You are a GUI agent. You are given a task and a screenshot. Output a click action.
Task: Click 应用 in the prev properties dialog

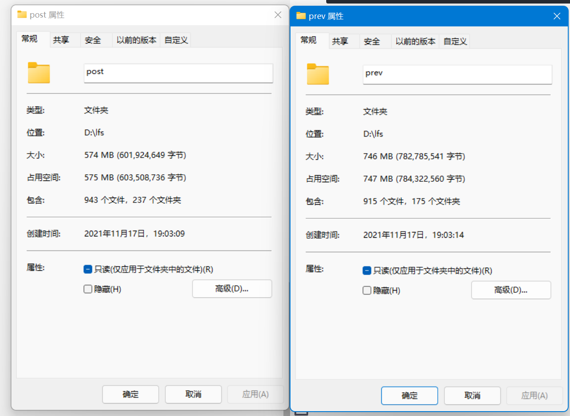[x=535, y=395]
